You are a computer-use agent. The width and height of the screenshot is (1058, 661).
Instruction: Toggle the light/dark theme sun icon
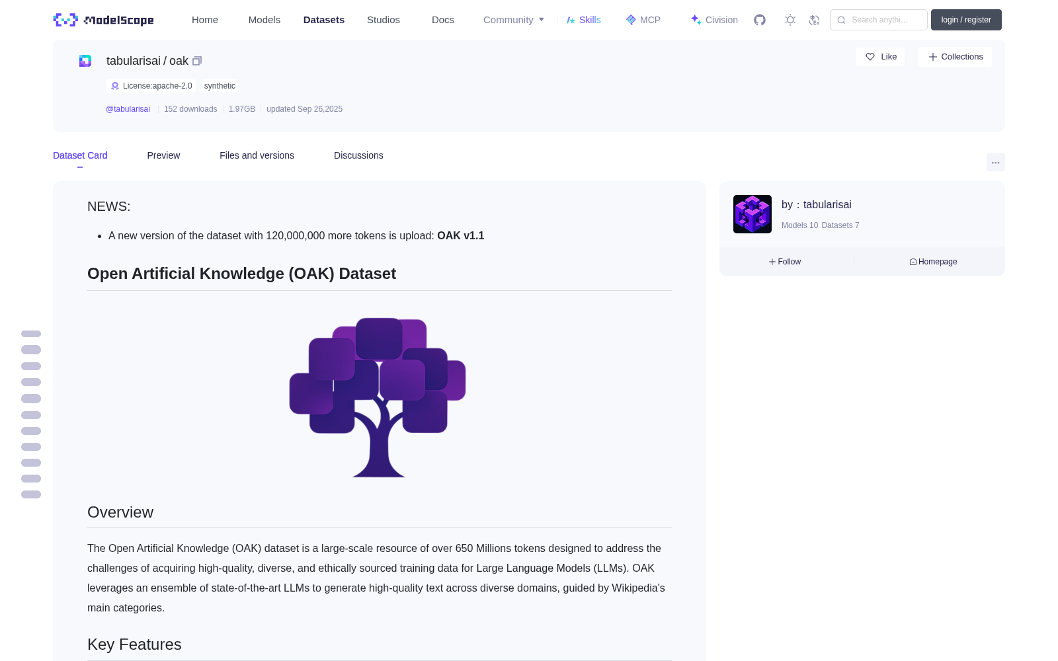[x=790, y=20]
